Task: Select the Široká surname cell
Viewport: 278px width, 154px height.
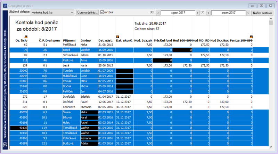Action: coord(71,112)
